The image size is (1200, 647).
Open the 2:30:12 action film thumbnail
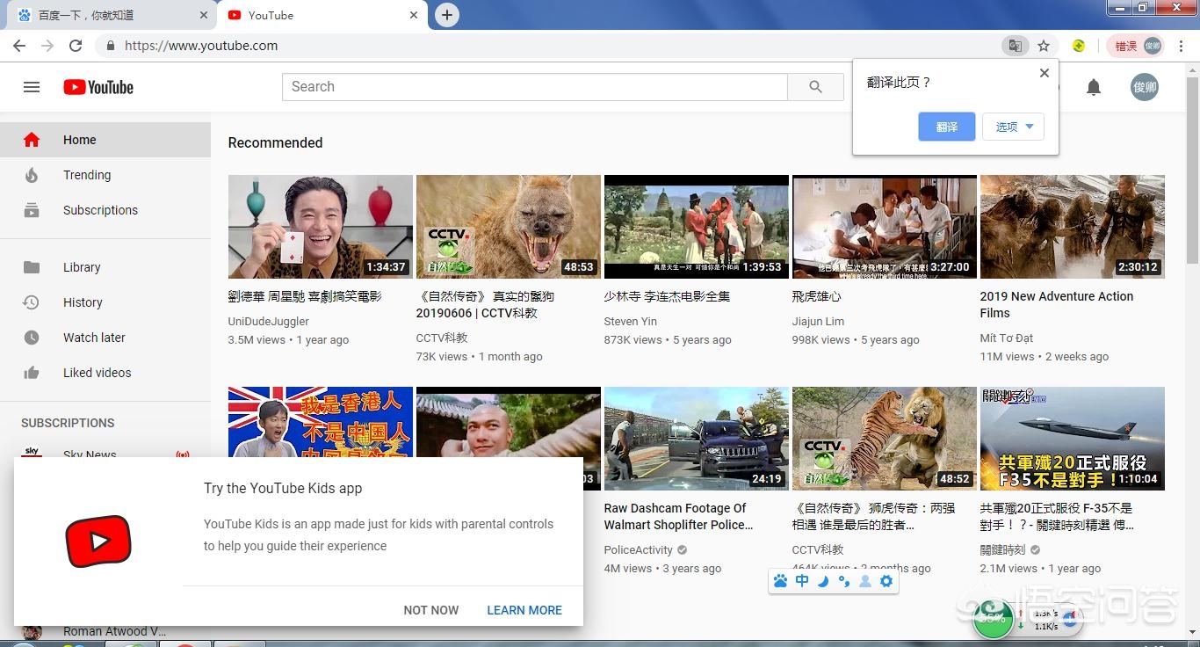pyautogui.click(x=1073, y=227)
